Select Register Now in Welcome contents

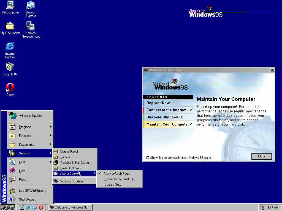click(x=168, y=103)
